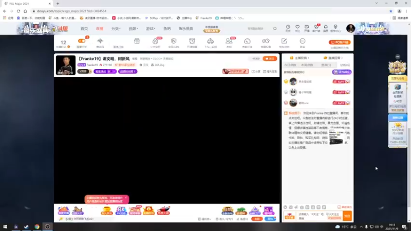Screen dimensions: 411x231
Task: Open 鱼乐盛典 in the navigation bar
Action: click(x=186, y=29)
